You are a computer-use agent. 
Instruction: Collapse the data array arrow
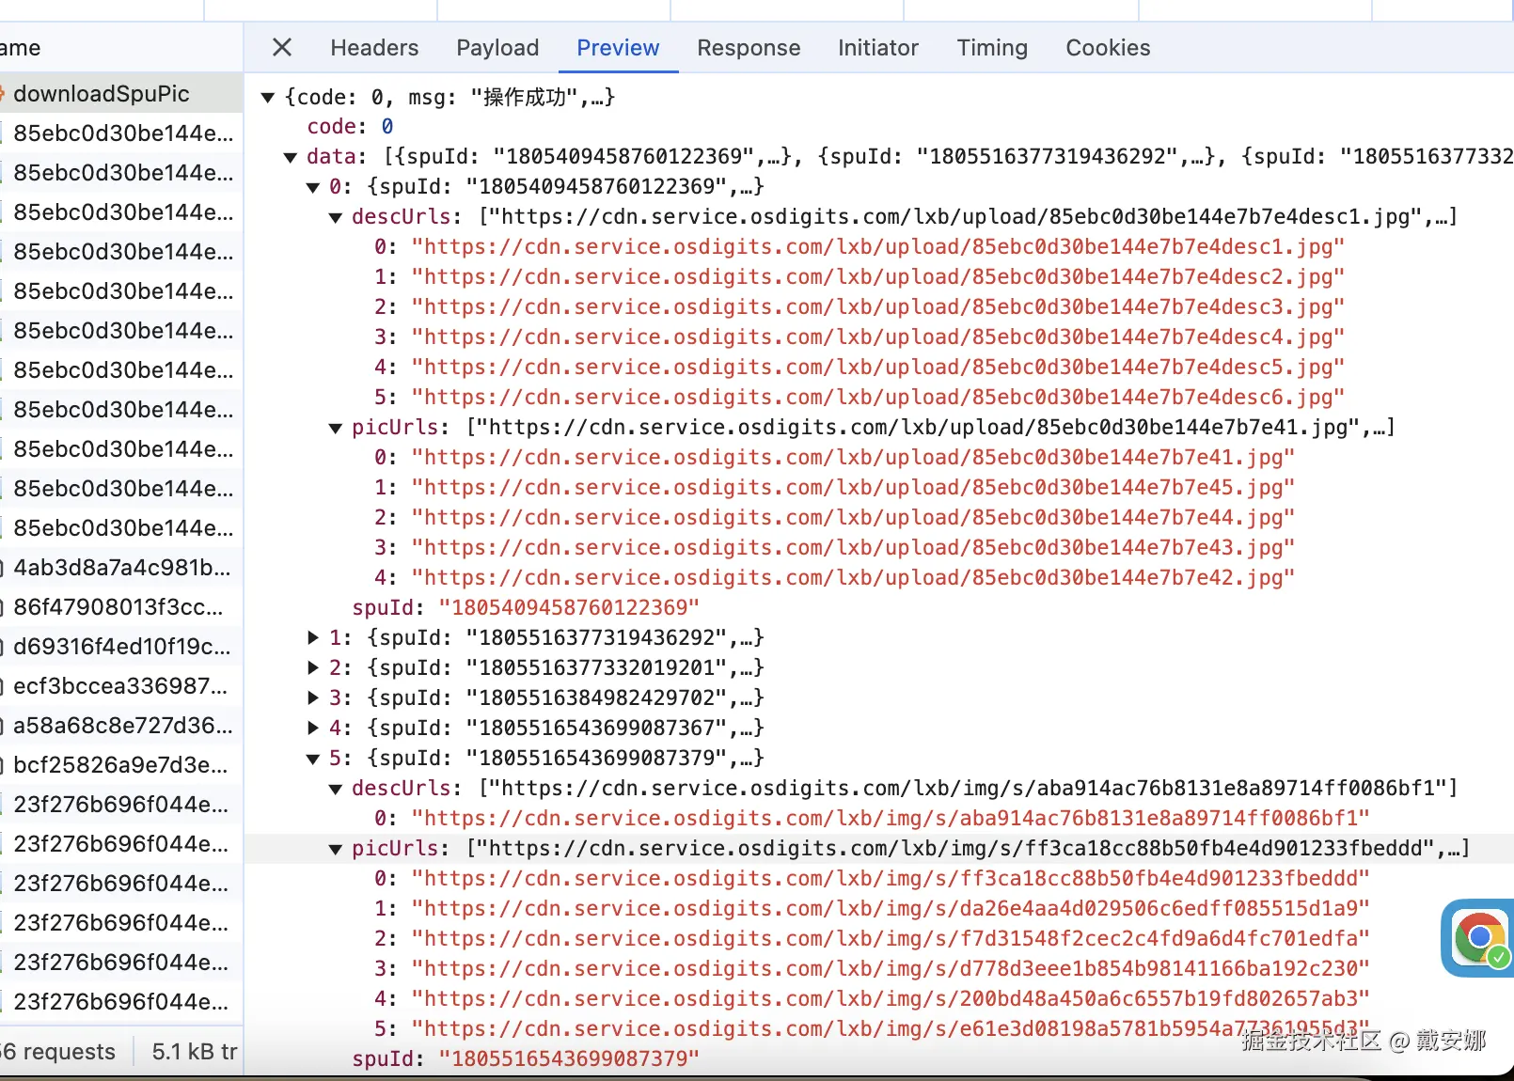tap(291, 157)
